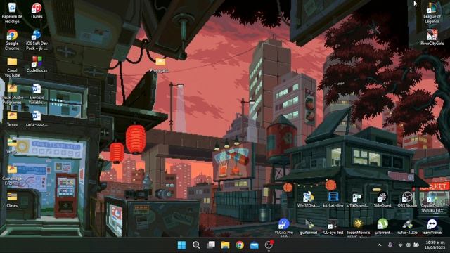
Task: Open taskbar Search
Action: (196, 245)
